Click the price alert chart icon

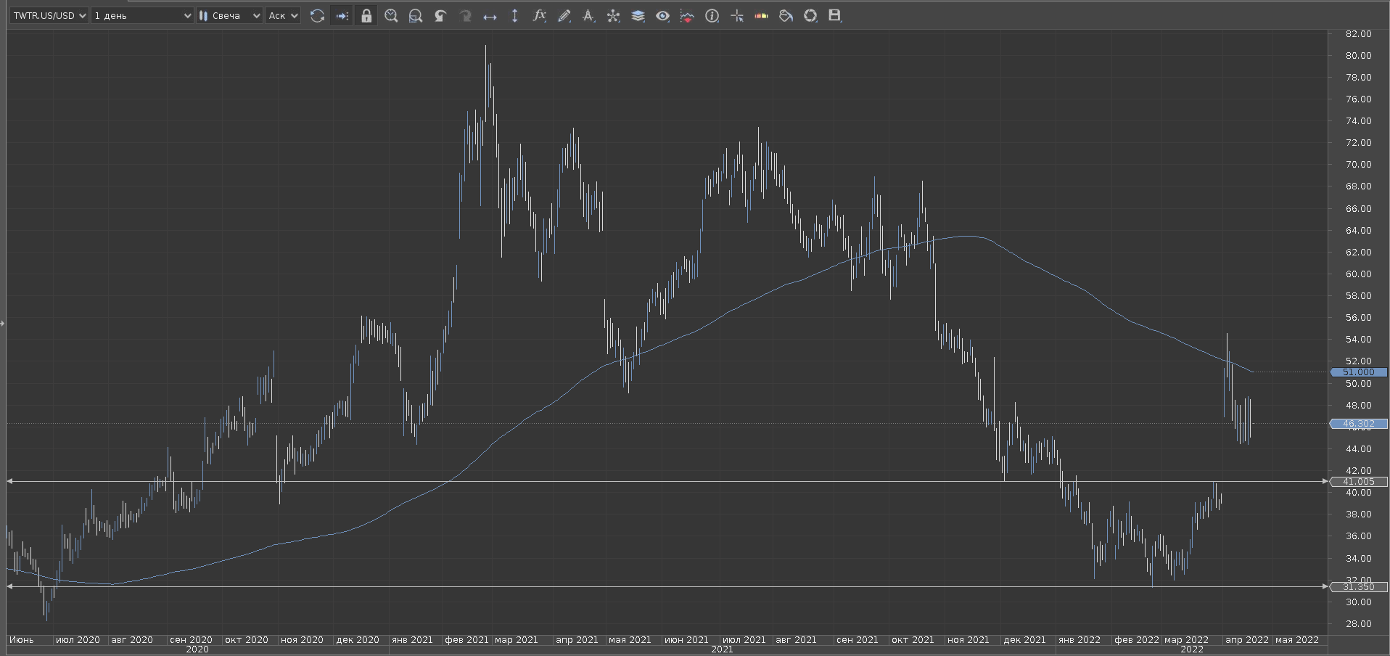click(x=687, y=15)
